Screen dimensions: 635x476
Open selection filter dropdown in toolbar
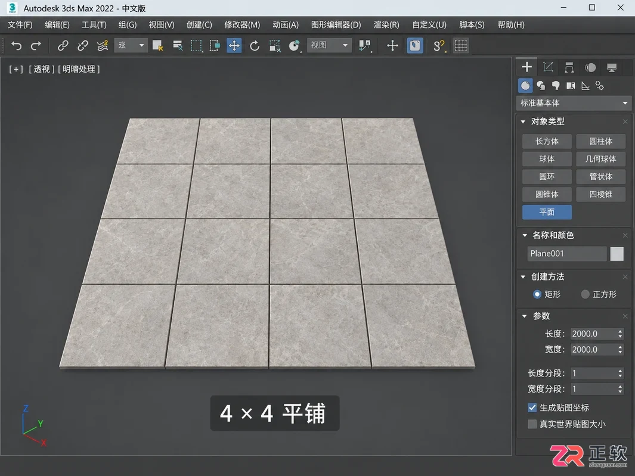click(x=131, y=45)
